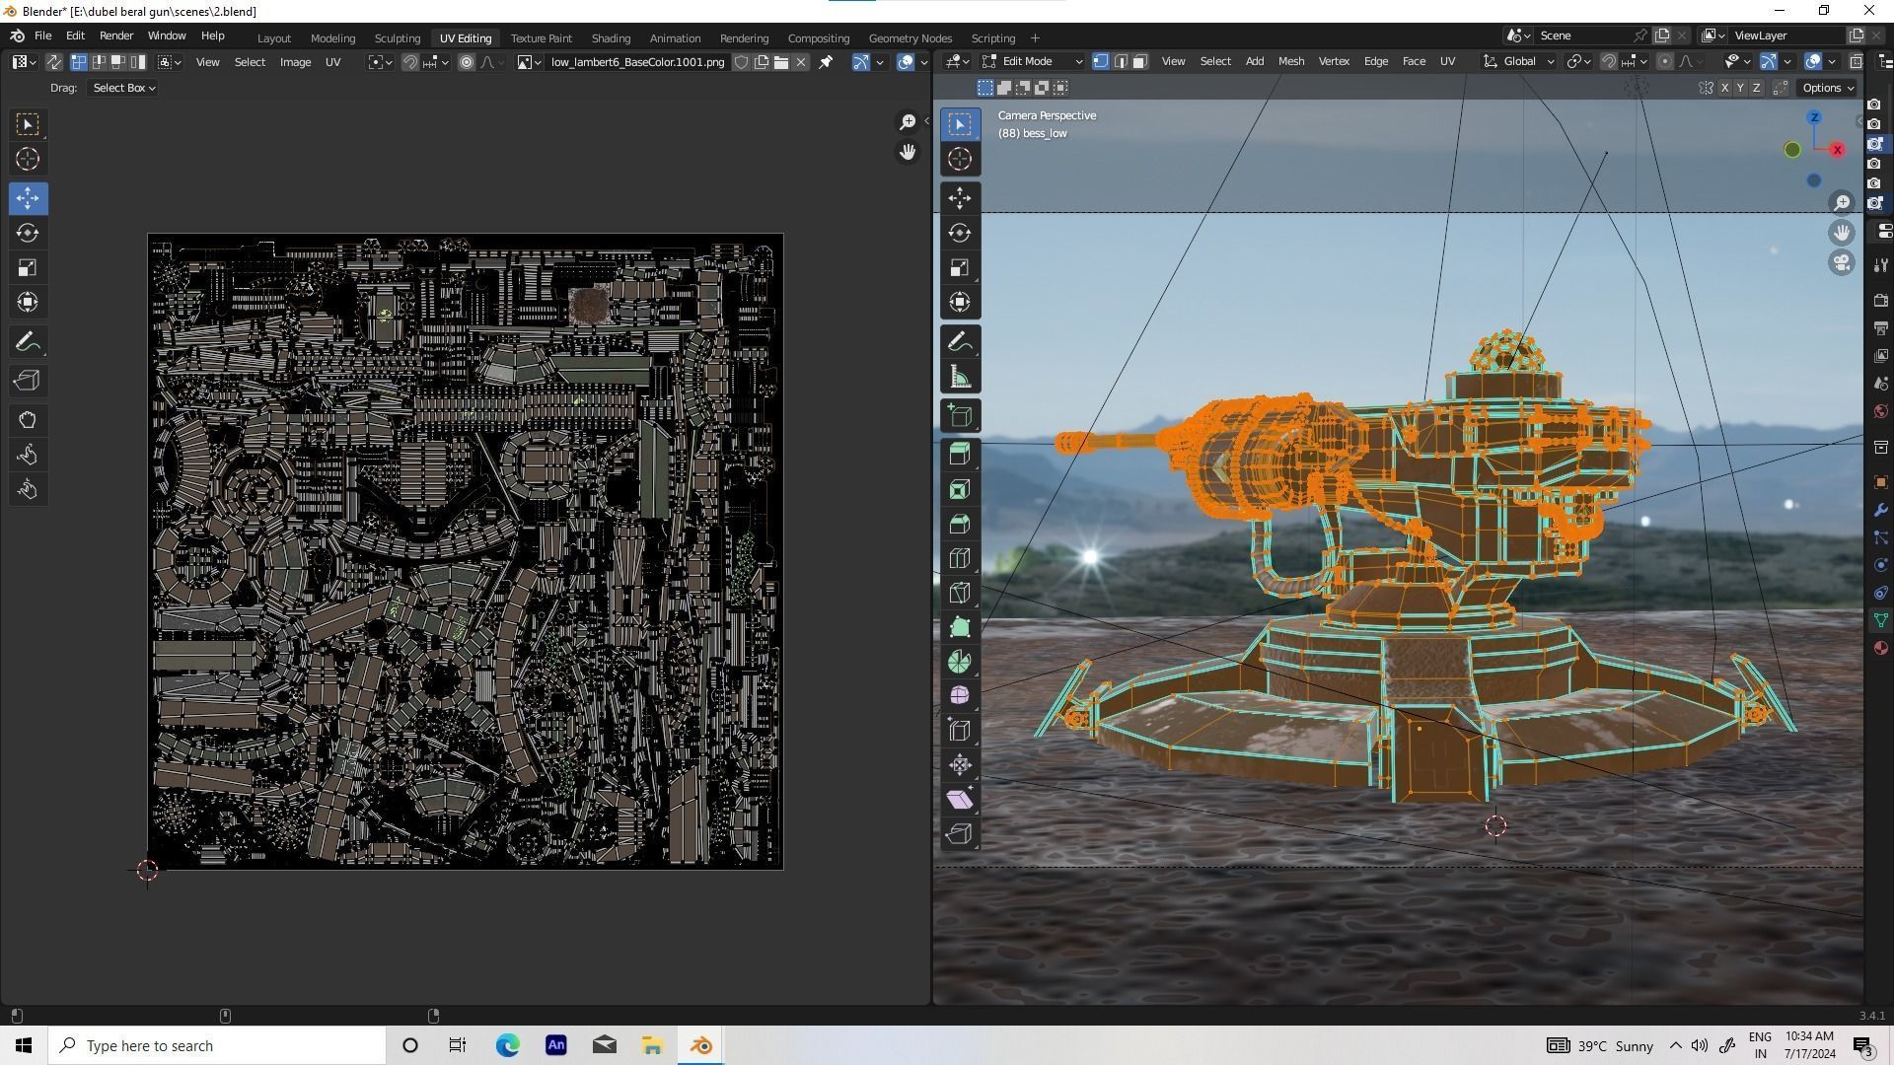Open the Render menu
Screen dimensions: 1894x1065
pyautogui.click(x=115, y=35)
